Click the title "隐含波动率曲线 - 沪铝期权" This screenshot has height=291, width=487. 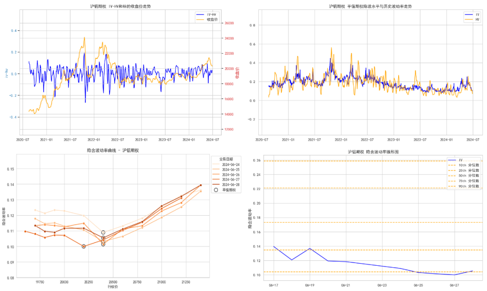(x=113, y=150)
